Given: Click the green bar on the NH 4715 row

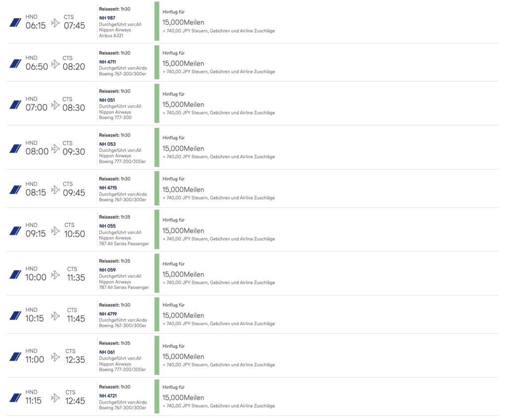Looking at the screenshot, I should pyautogui.click(x=157, y=189).
